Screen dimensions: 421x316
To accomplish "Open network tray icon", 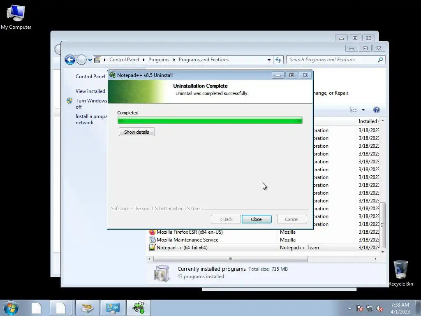I will 370,309.
